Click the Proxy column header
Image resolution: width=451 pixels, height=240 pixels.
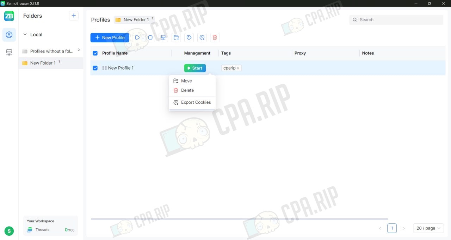[300, 53]
